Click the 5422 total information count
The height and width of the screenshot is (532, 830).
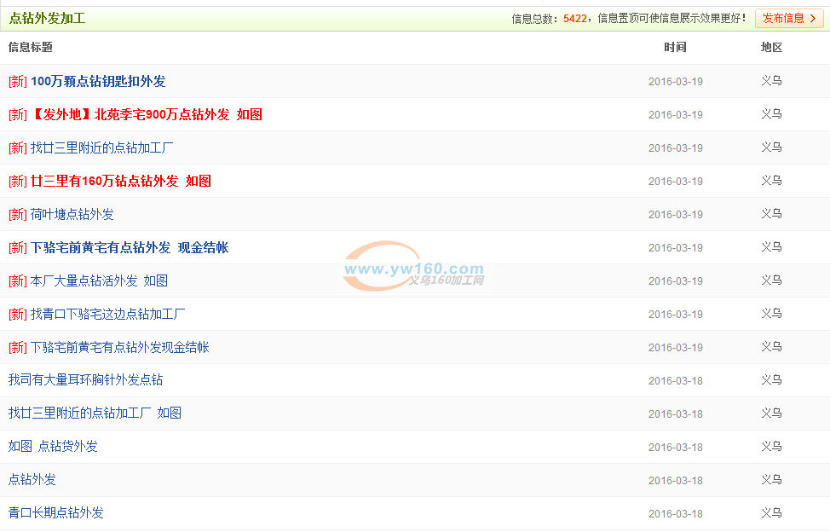click(574, 19)
